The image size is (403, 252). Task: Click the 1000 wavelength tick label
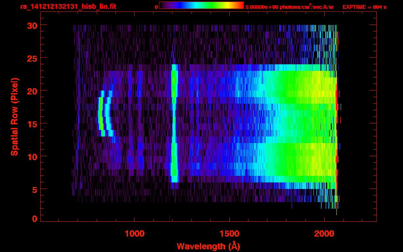pos(135,234)
